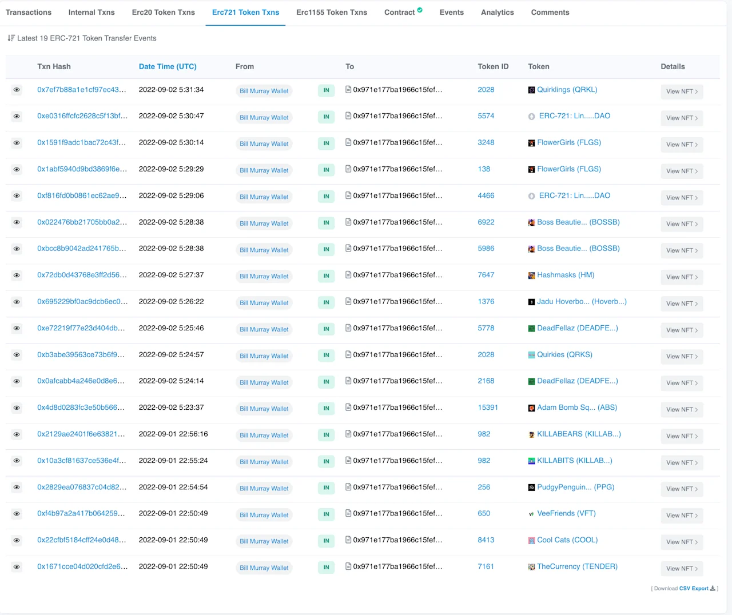The image size is (732, 615).
Task: Click the Quirkies (QRKS) token icon
Action: click(x=532, y=355)
